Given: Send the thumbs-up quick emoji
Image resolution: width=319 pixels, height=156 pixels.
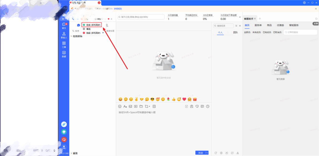Looking at the screenshot, I should [174, 99].
